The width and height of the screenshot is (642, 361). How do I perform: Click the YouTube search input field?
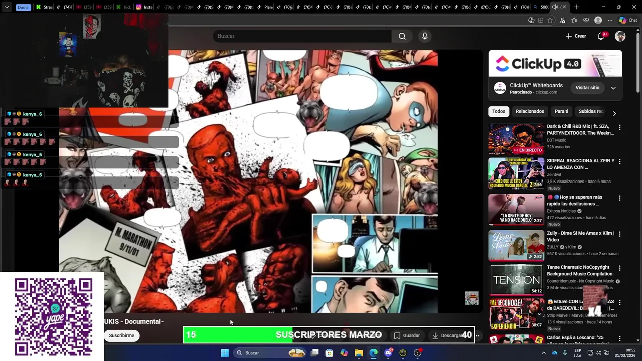302,36
